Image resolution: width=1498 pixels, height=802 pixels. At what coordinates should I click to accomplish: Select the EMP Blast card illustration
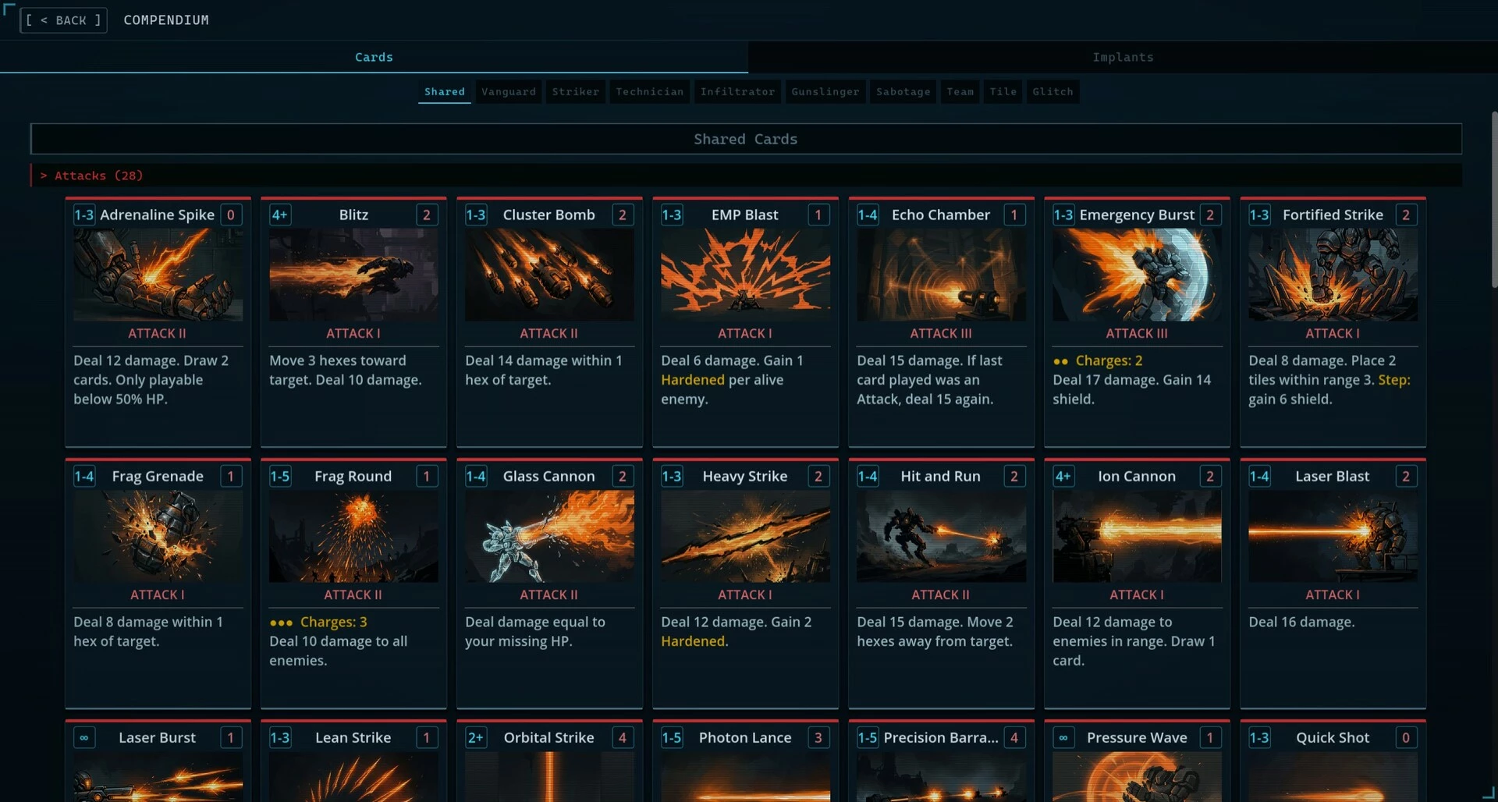tap(745, 275)
